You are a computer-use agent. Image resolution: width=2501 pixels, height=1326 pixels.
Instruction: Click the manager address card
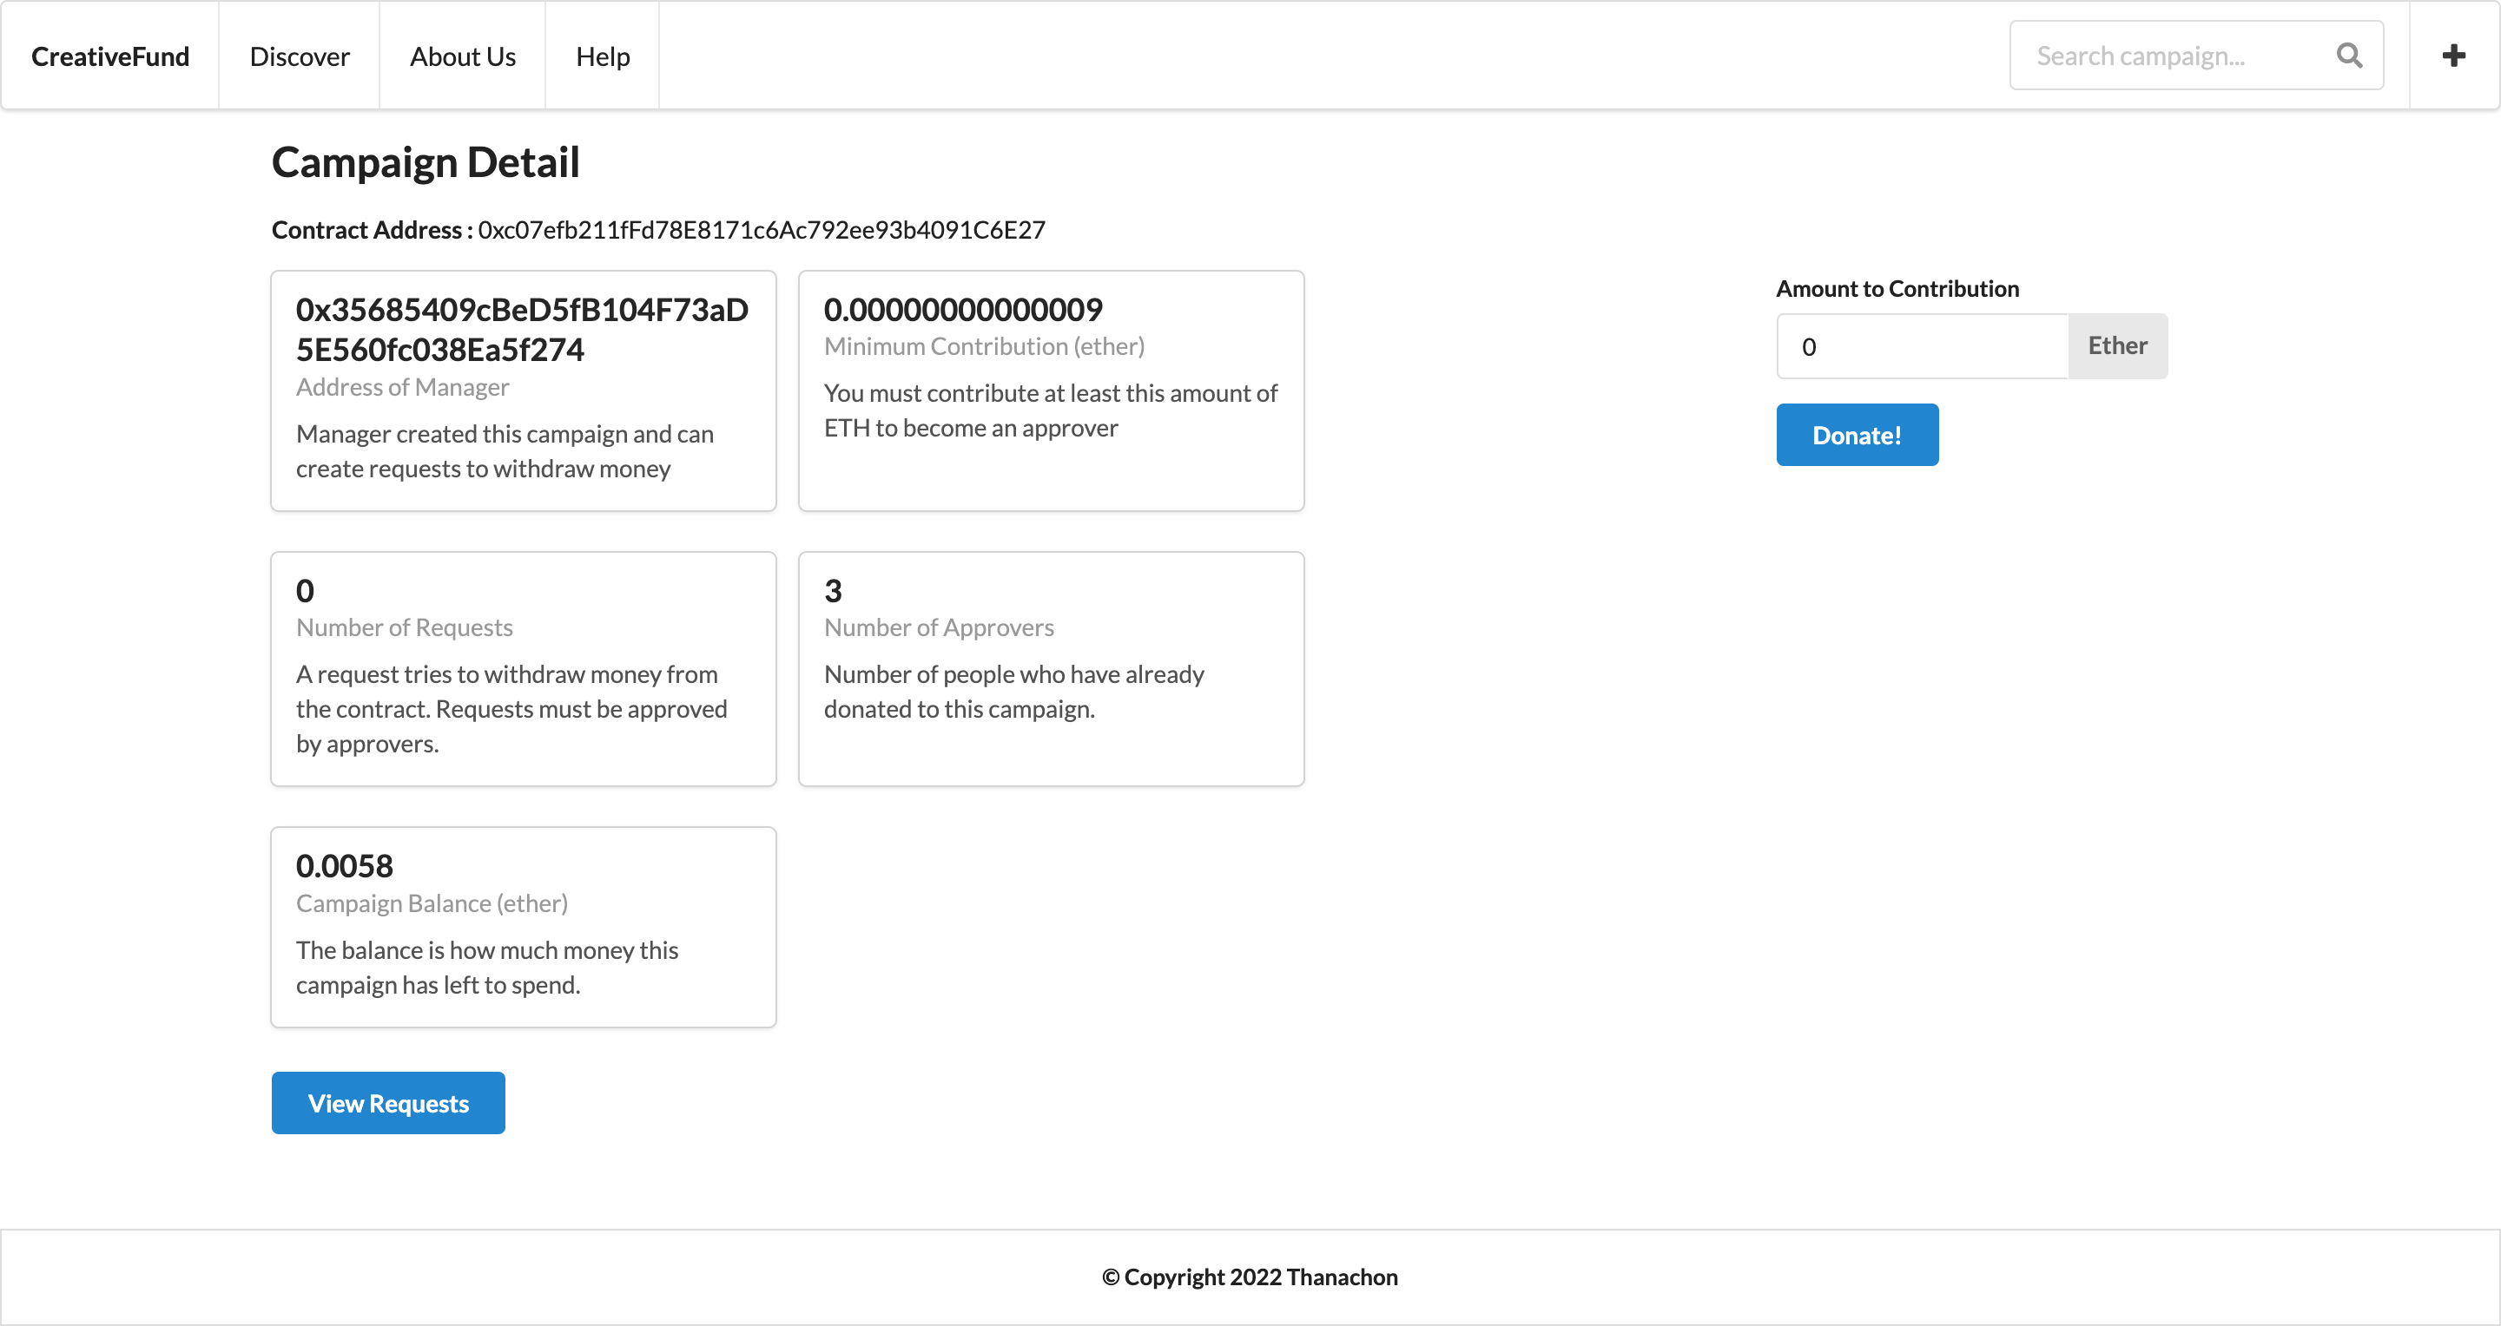pyautogui.click(x=523, y=389)
